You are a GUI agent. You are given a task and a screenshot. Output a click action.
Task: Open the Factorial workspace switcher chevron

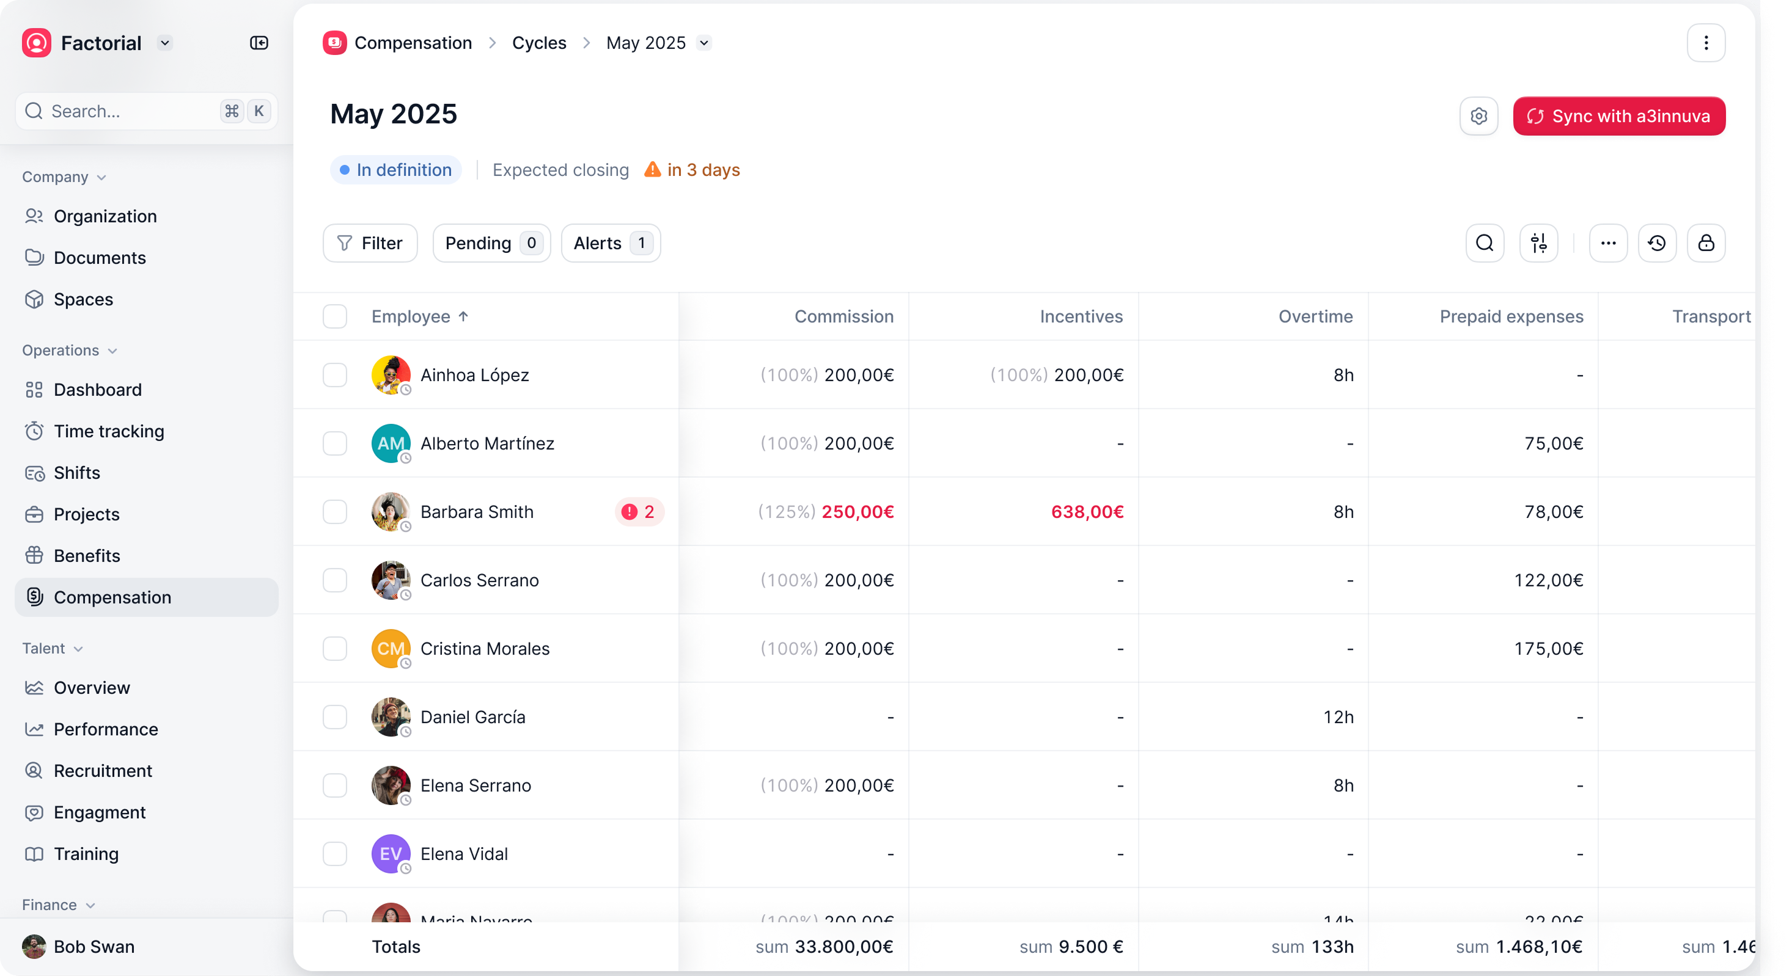(165, 43)
